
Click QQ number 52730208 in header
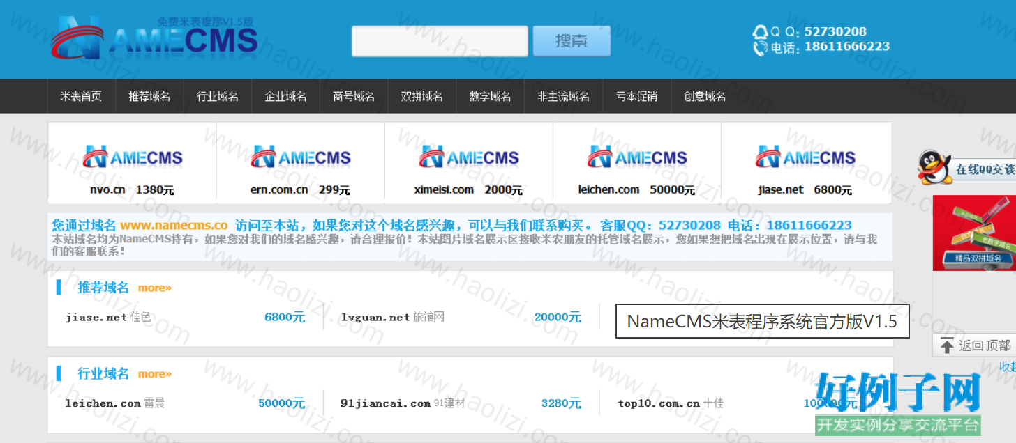(835, 31)
